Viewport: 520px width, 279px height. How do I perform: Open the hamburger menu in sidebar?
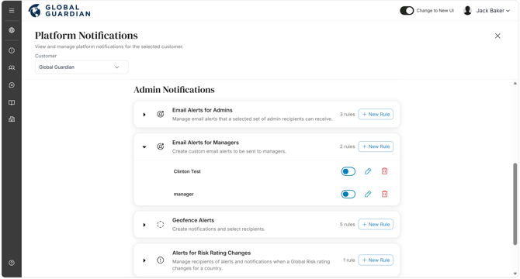click(x=12, y=11)
